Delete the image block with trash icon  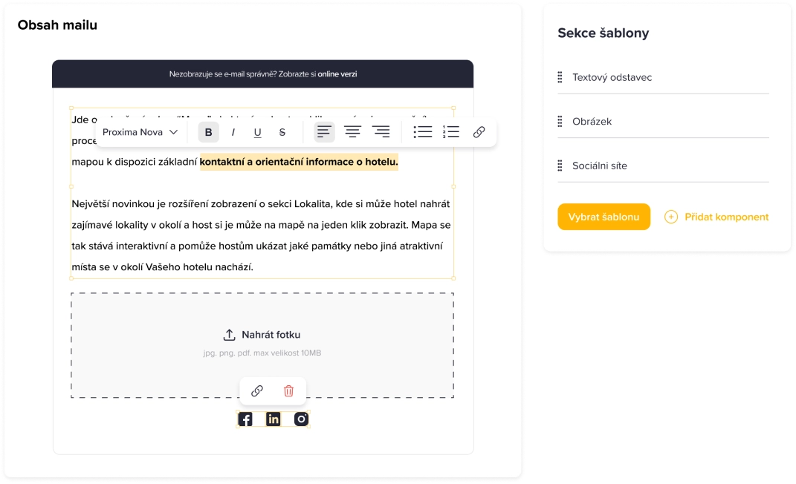288,390
